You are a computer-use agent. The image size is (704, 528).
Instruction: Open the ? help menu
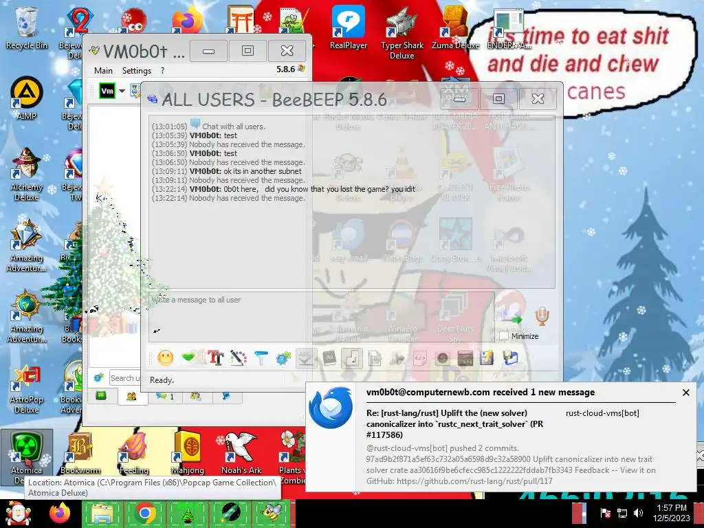[x=162, y=71]
